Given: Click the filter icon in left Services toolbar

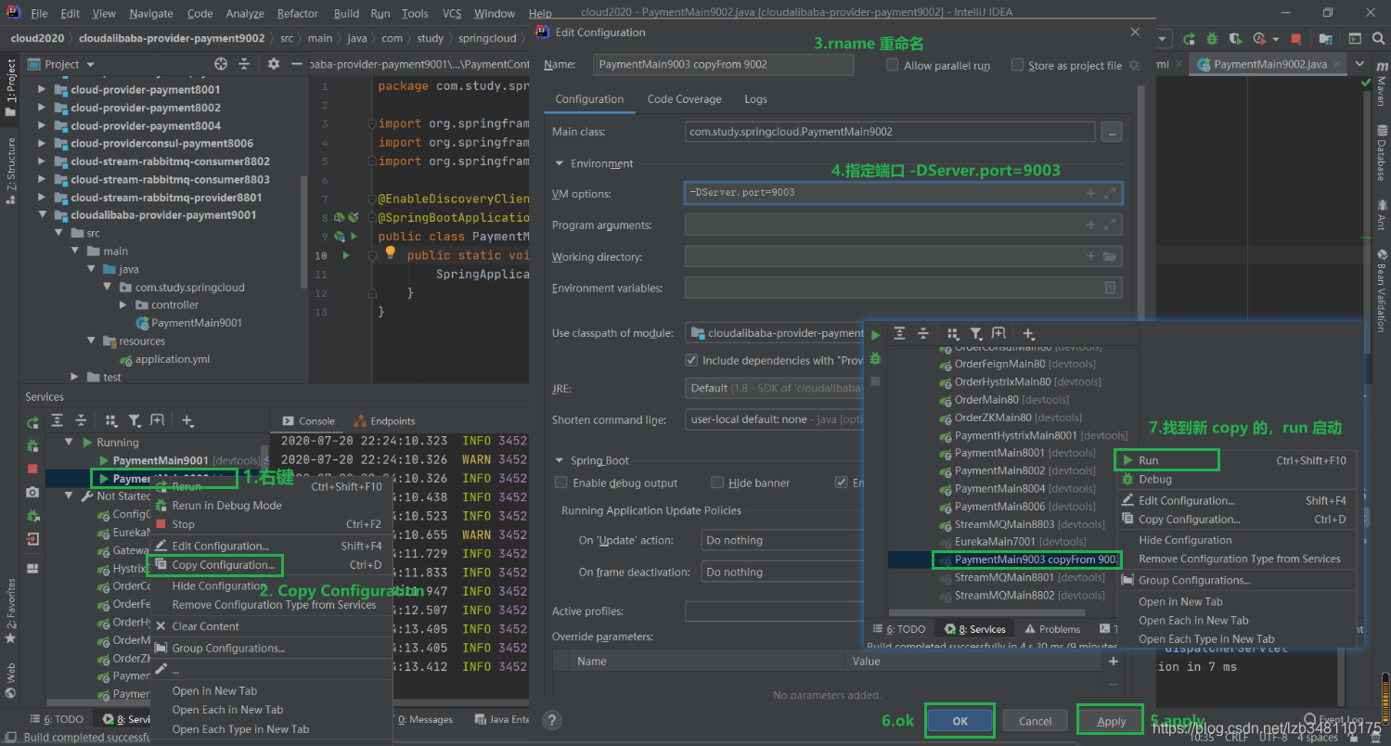Looking at the screenshot, I should [x=134, y=420].
